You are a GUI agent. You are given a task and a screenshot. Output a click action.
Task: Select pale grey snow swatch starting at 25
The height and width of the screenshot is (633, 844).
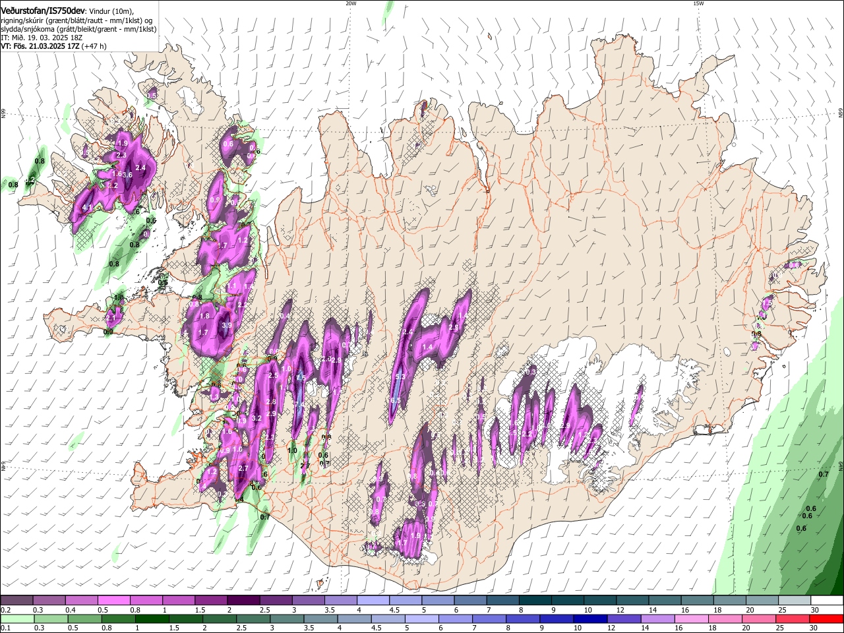[x=795, y=601]
